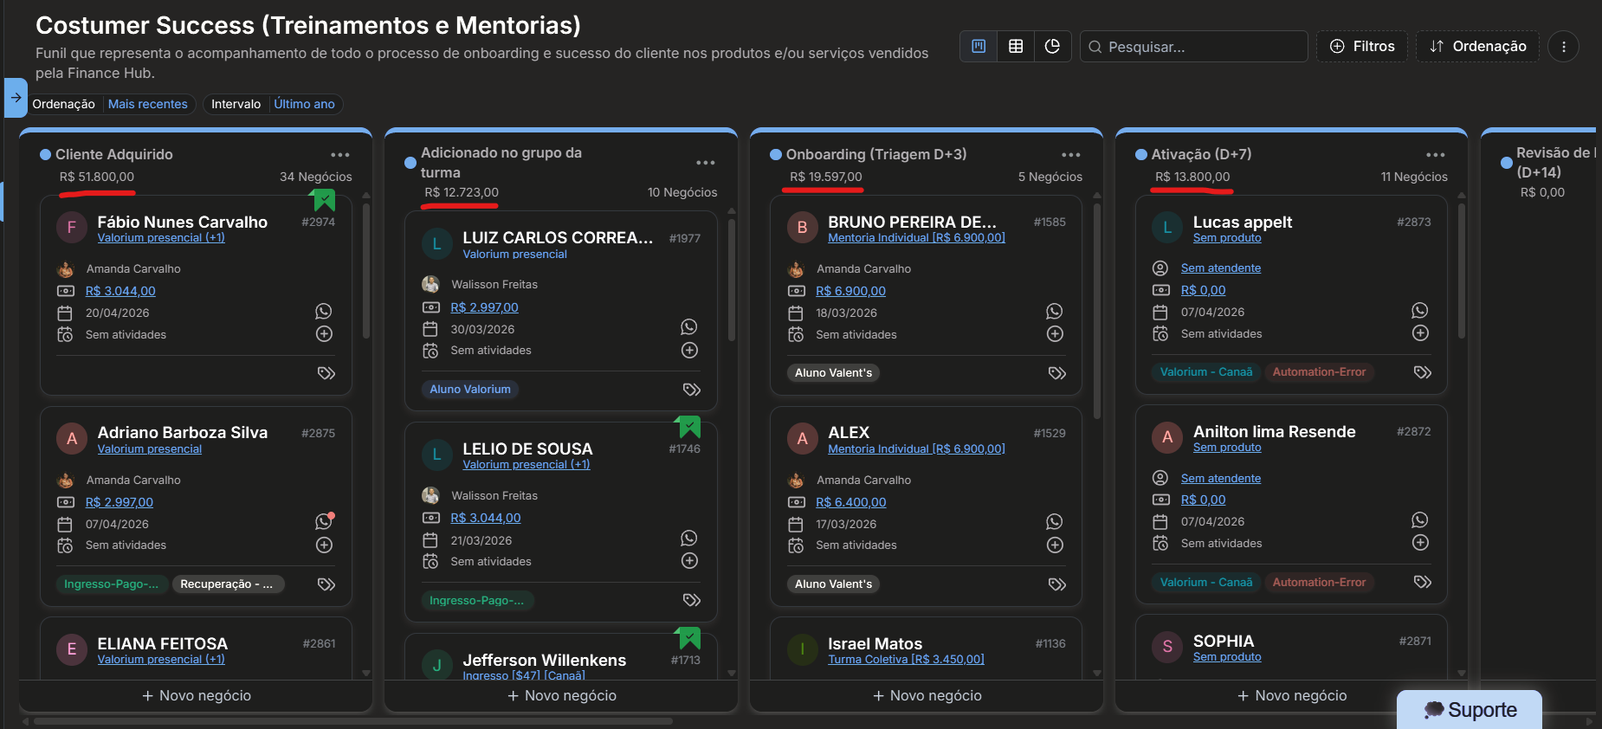
Task: Open Sem produto link on Anilton card
Action: [1227, 448]
